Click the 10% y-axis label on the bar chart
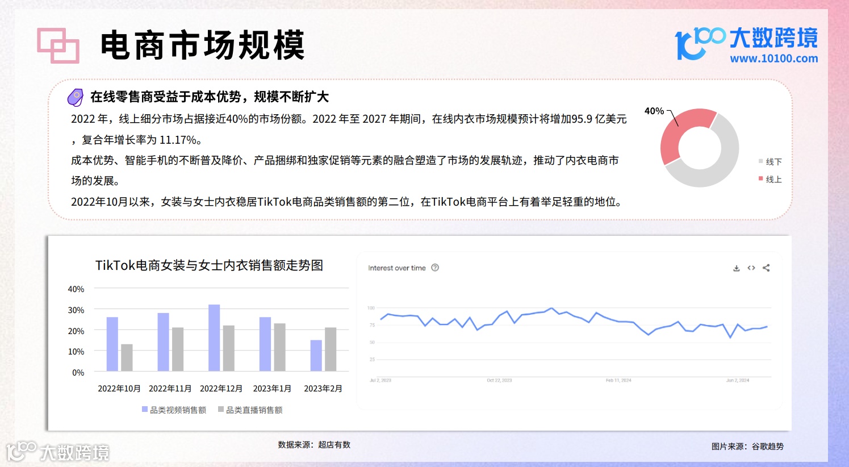The height and width of the screenshot is (467, 849). [76, 352]
